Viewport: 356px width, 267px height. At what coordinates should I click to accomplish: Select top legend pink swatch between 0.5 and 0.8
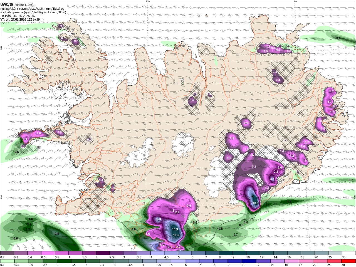48,253
